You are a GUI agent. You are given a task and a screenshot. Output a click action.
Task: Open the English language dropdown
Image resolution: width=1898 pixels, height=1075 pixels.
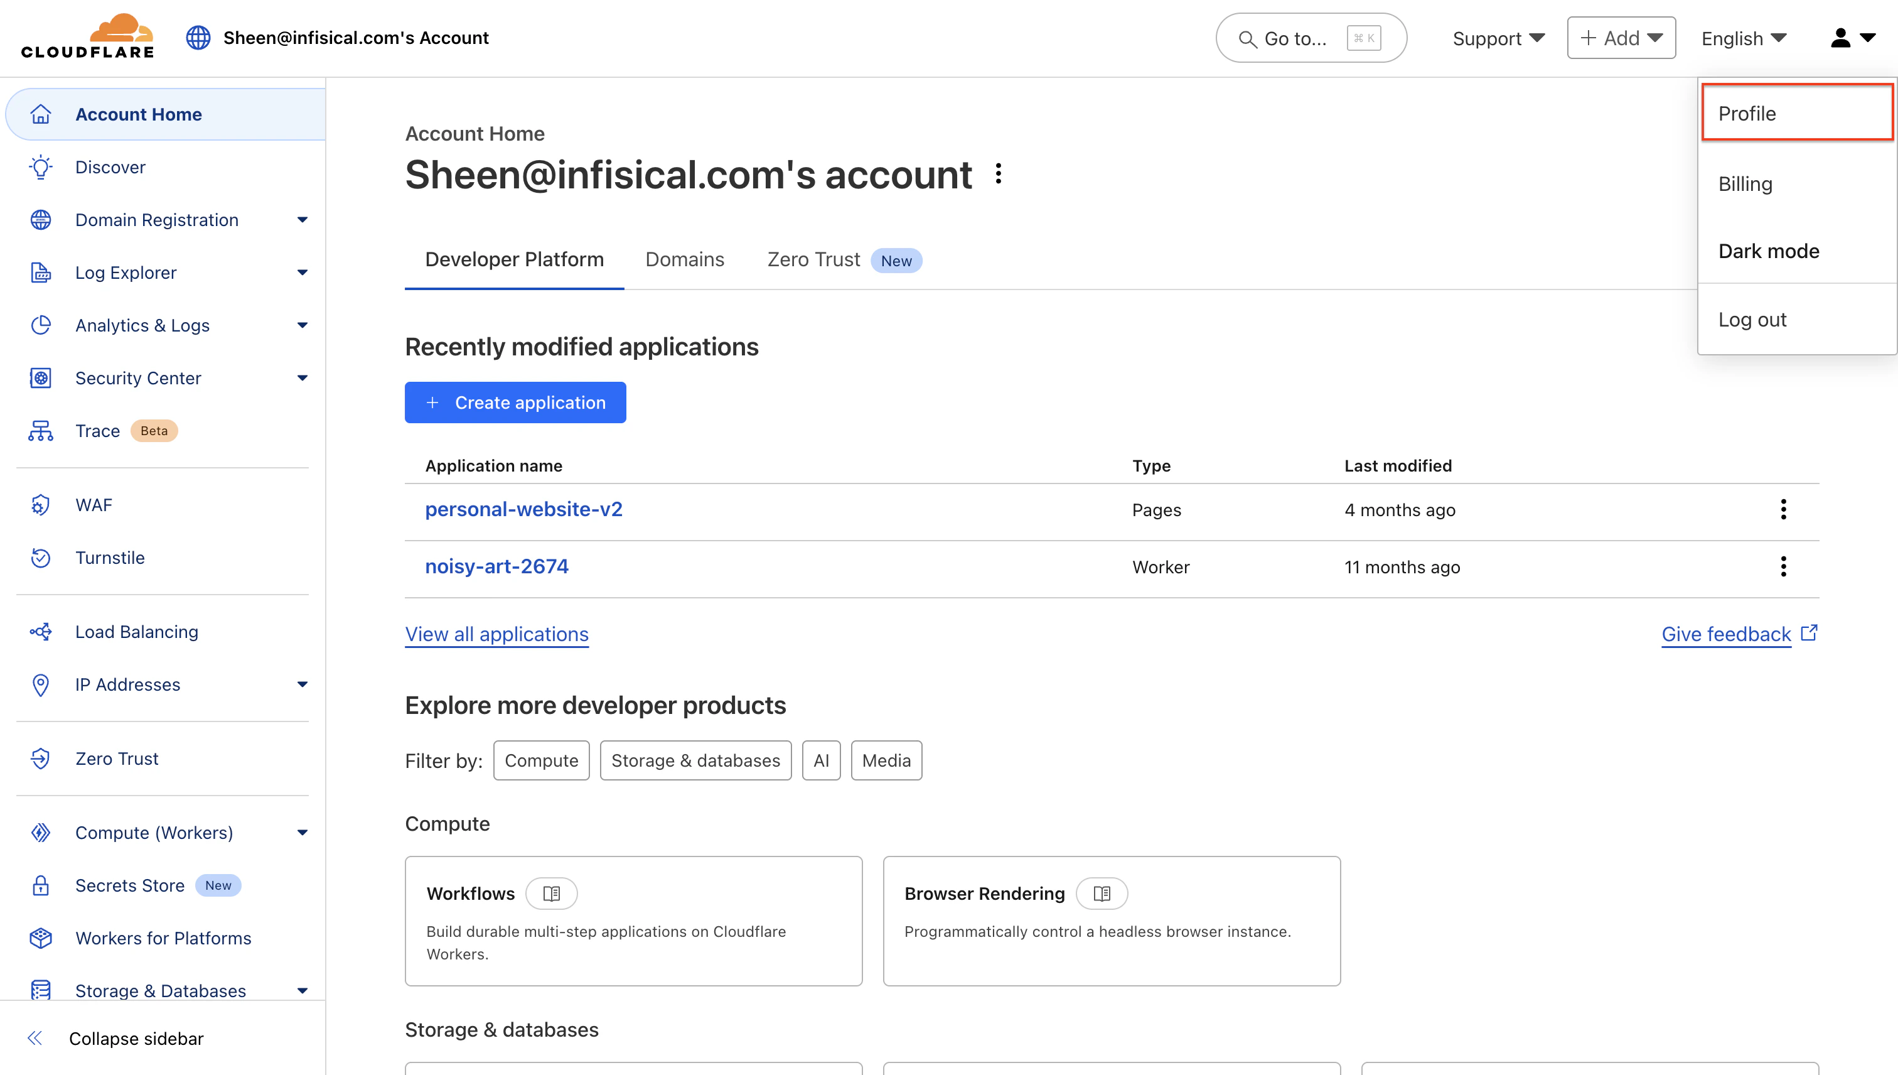click(1744, 38)
